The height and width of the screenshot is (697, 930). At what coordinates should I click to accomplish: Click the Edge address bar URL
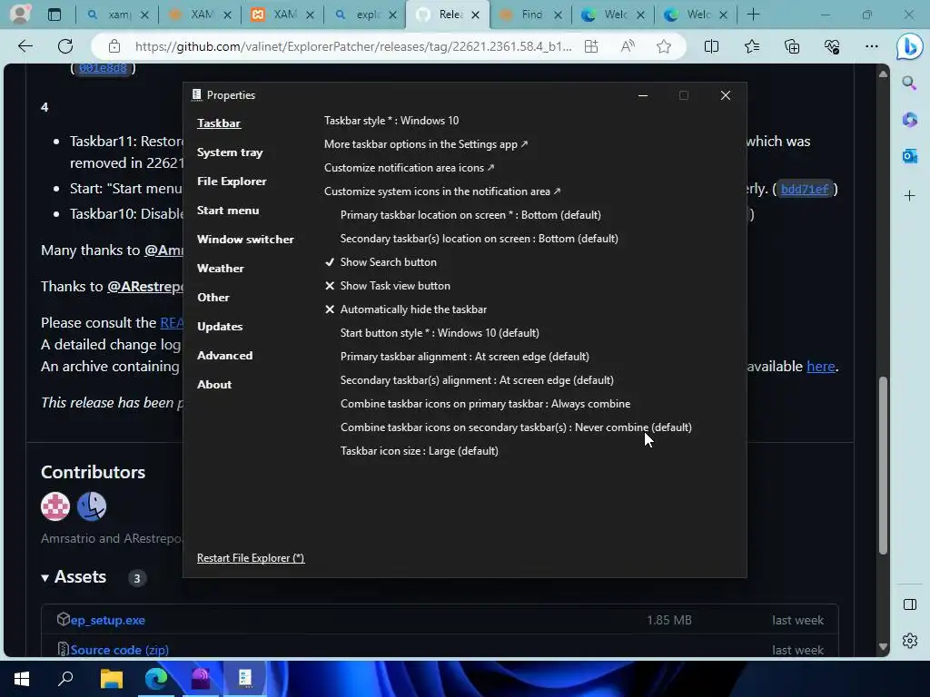[x=353, y=46]
